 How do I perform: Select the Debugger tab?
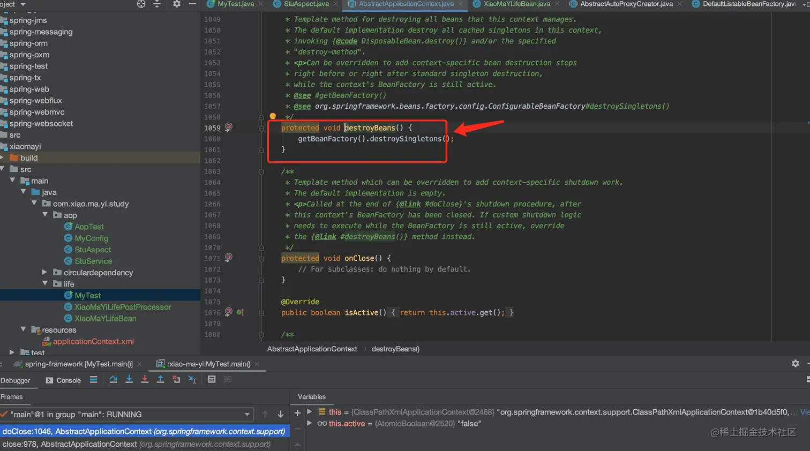(16, 380)
